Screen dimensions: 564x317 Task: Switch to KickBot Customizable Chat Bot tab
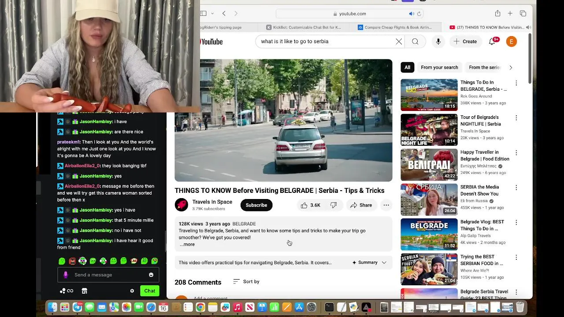pos(304,27)
